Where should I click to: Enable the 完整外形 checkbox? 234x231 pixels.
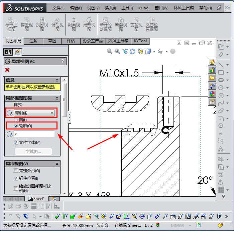tap(16, 171)
